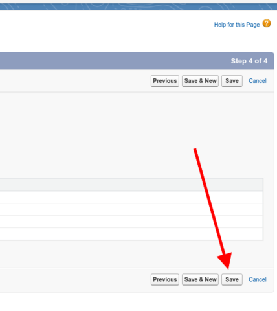The height and width of the screenshot is (311, 277).
Task: Click the top Save & New button
Action: tap(200, 81)
